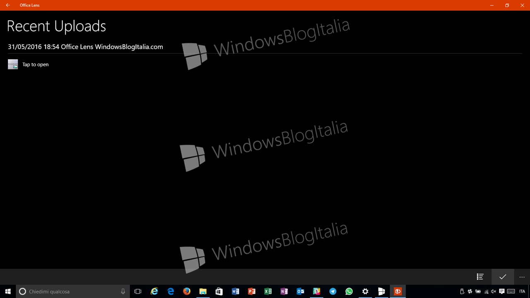The image size is (530, 298).
Task: Go back using the title bar arrow
Action: (x=8, y=5)
